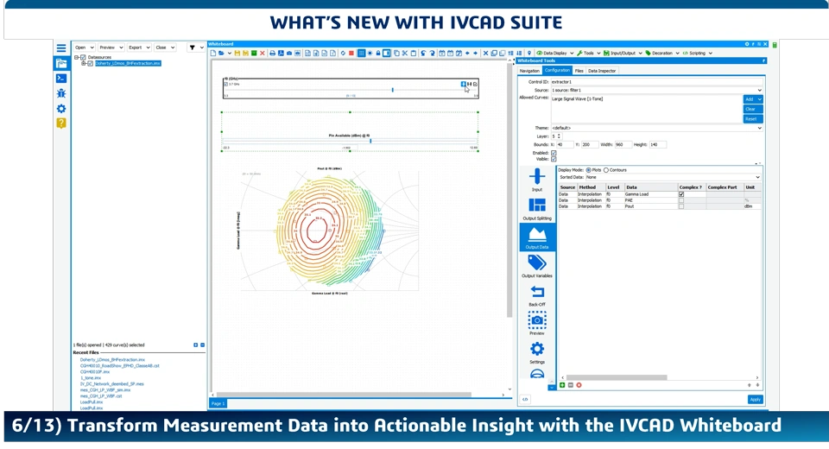The width and height of the screenshot is (829, 449).
Task: Switch to the Data Inspector tab
Action: [x=602, y=71]
